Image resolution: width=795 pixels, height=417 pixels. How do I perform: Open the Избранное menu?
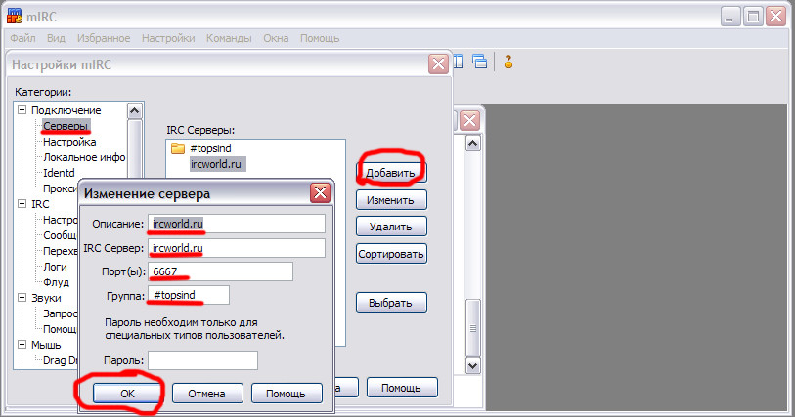click(104, 38)
